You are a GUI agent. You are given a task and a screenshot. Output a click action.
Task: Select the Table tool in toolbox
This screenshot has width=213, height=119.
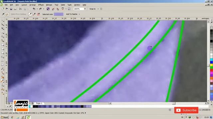coord(2,65)
